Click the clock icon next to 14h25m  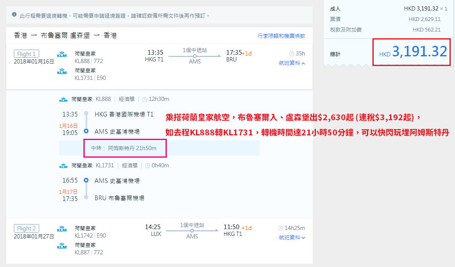[x=281, y=228]
